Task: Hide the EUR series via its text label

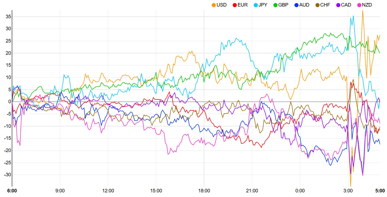Action: (x=243, y=5)
